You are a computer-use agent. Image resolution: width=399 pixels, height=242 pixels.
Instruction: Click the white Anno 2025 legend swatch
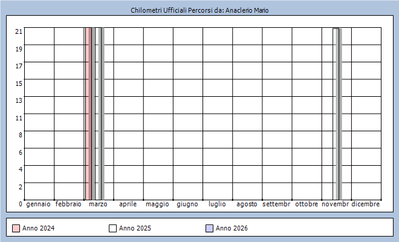tap(112, 228)
